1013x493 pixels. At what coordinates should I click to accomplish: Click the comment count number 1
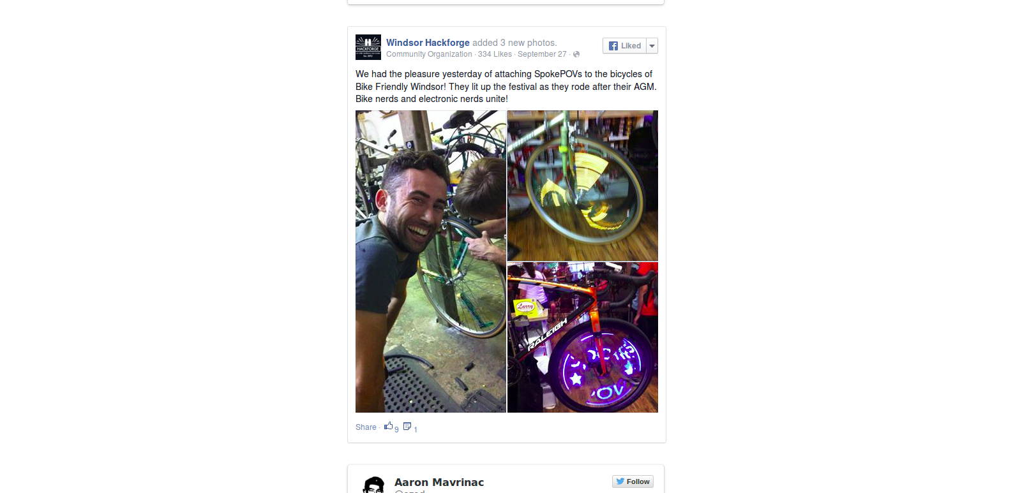coord(416,430)
